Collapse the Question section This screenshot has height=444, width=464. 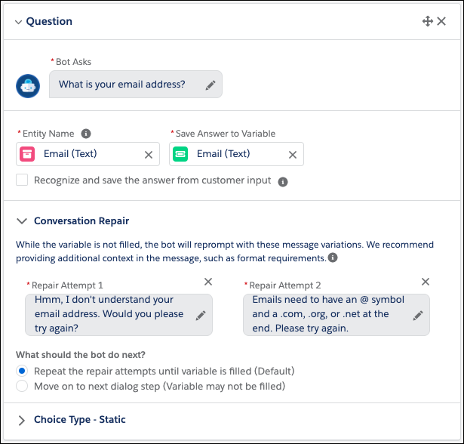[x=18, y=22]
